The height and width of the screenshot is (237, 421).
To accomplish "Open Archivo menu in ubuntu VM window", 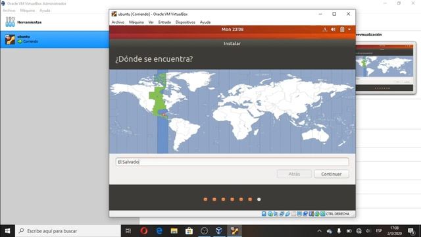I will 118,22.
